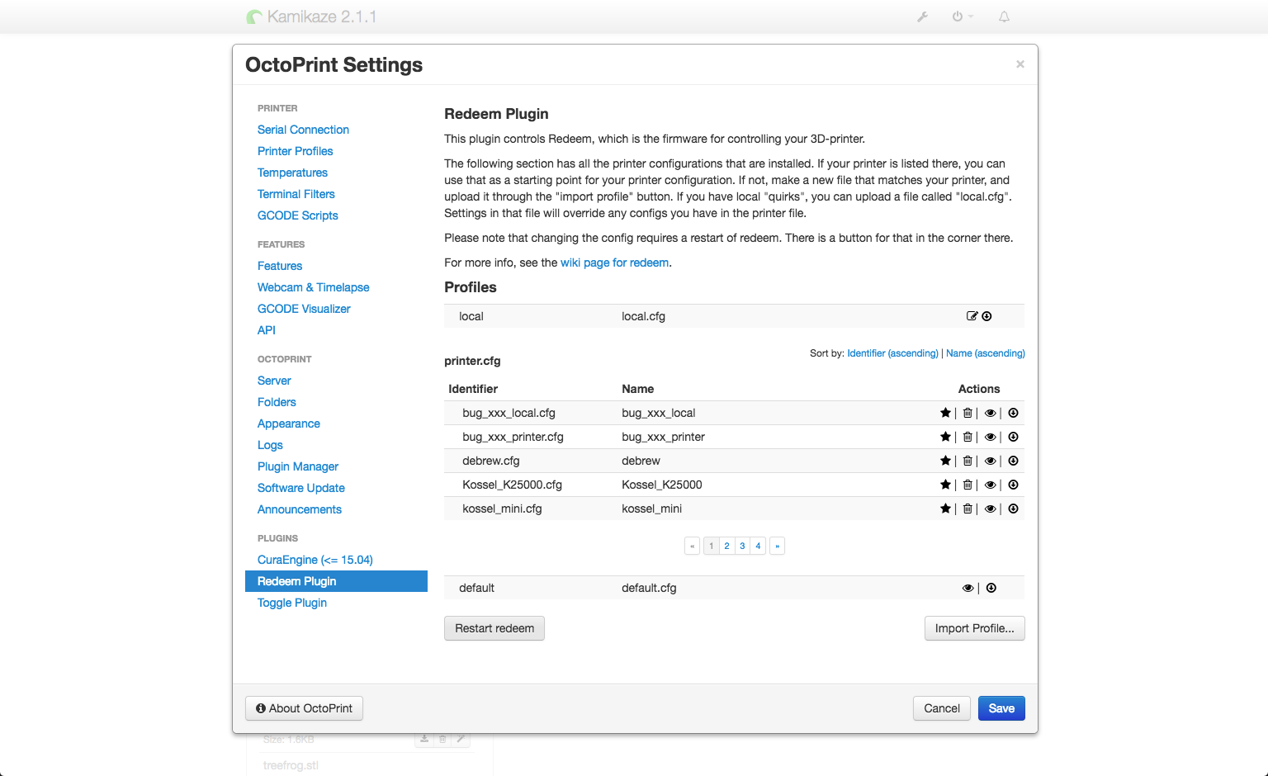View the Kossel_K25000.cfg profile

(x=990, y=485)
